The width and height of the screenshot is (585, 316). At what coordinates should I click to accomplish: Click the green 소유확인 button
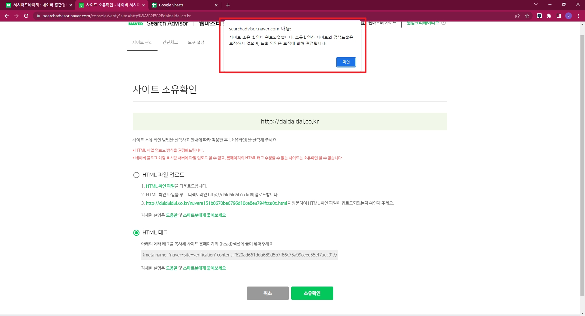312,293
